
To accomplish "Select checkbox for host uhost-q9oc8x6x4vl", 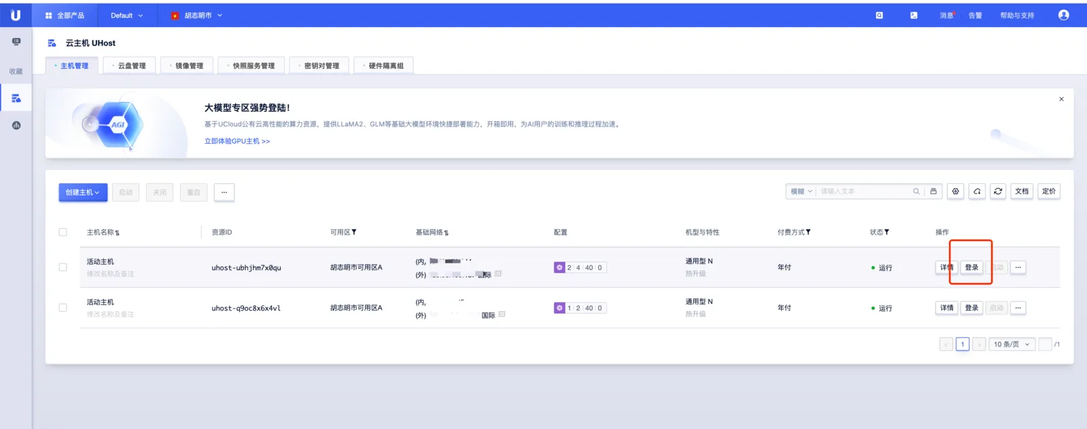I will (63, 307).
